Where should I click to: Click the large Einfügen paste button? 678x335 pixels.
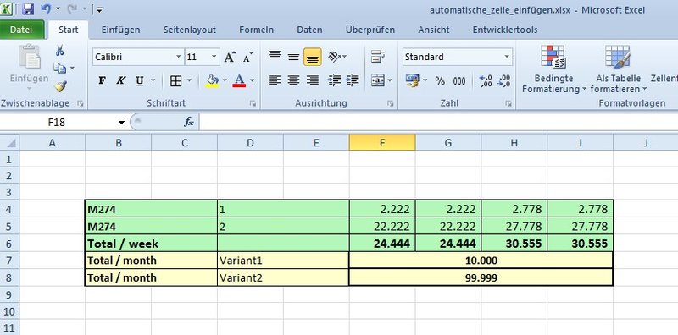click(30, 68)
